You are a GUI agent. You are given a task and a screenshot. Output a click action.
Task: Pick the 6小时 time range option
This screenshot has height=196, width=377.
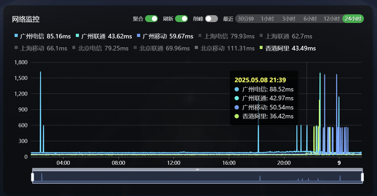(x=310, y=19)
